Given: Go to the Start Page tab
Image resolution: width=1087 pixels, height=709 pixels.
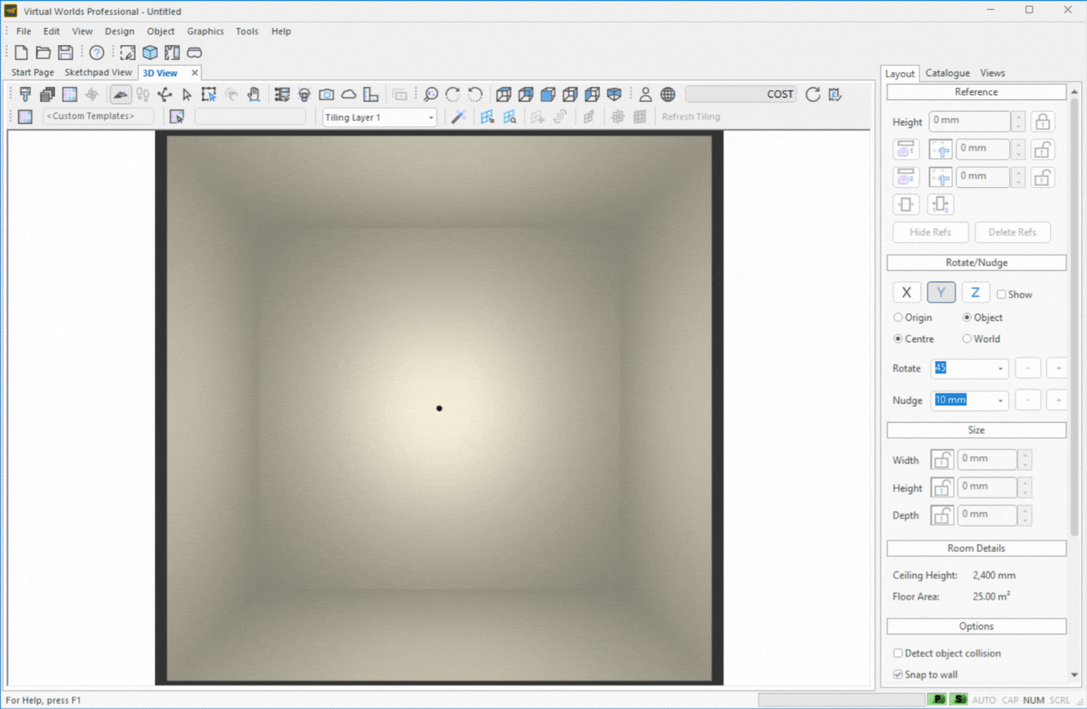Looking at the screenshot, I should pyautogui.click(x=33, y=72).
